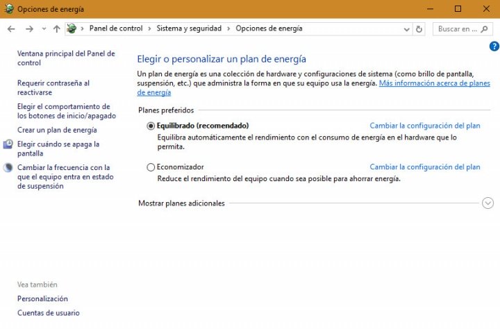Go forward using the forward arrow
Image resolution: width=500 pixels, height=329 pixels.
pos(29,29)
